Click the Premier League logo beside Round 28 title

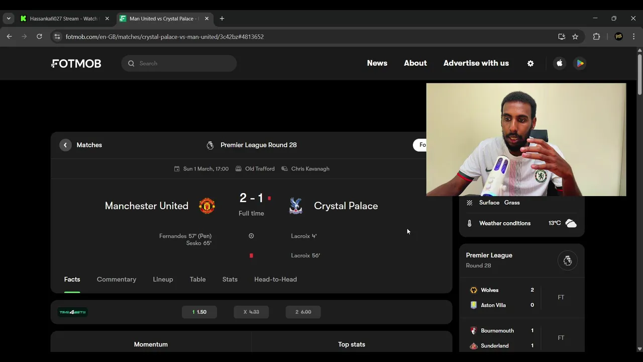210,145
